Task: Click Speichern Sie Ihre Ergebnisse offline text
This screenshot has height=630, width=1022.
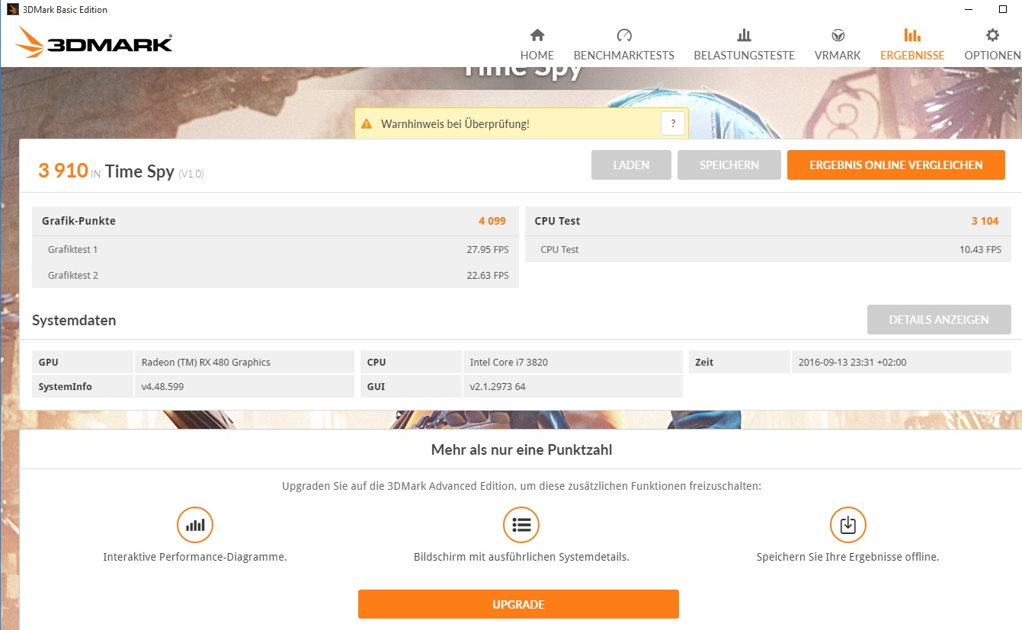Action: tap(847, 557)
